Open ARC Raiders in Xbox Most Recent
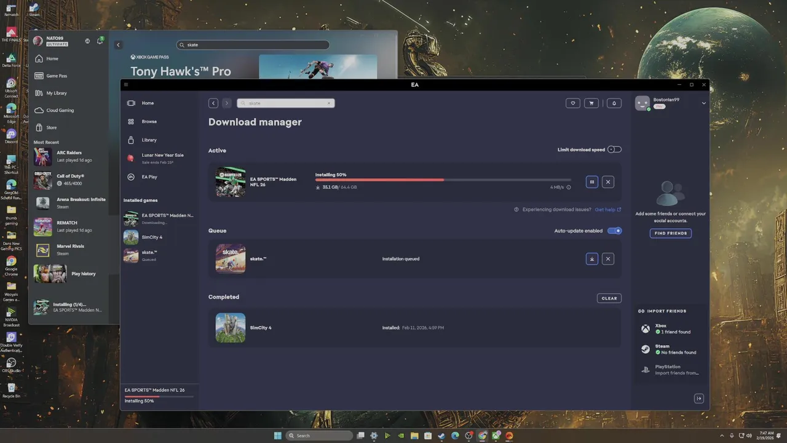Image resolution: width=787 pixels, height=443 pixels. tap(69, 156)
